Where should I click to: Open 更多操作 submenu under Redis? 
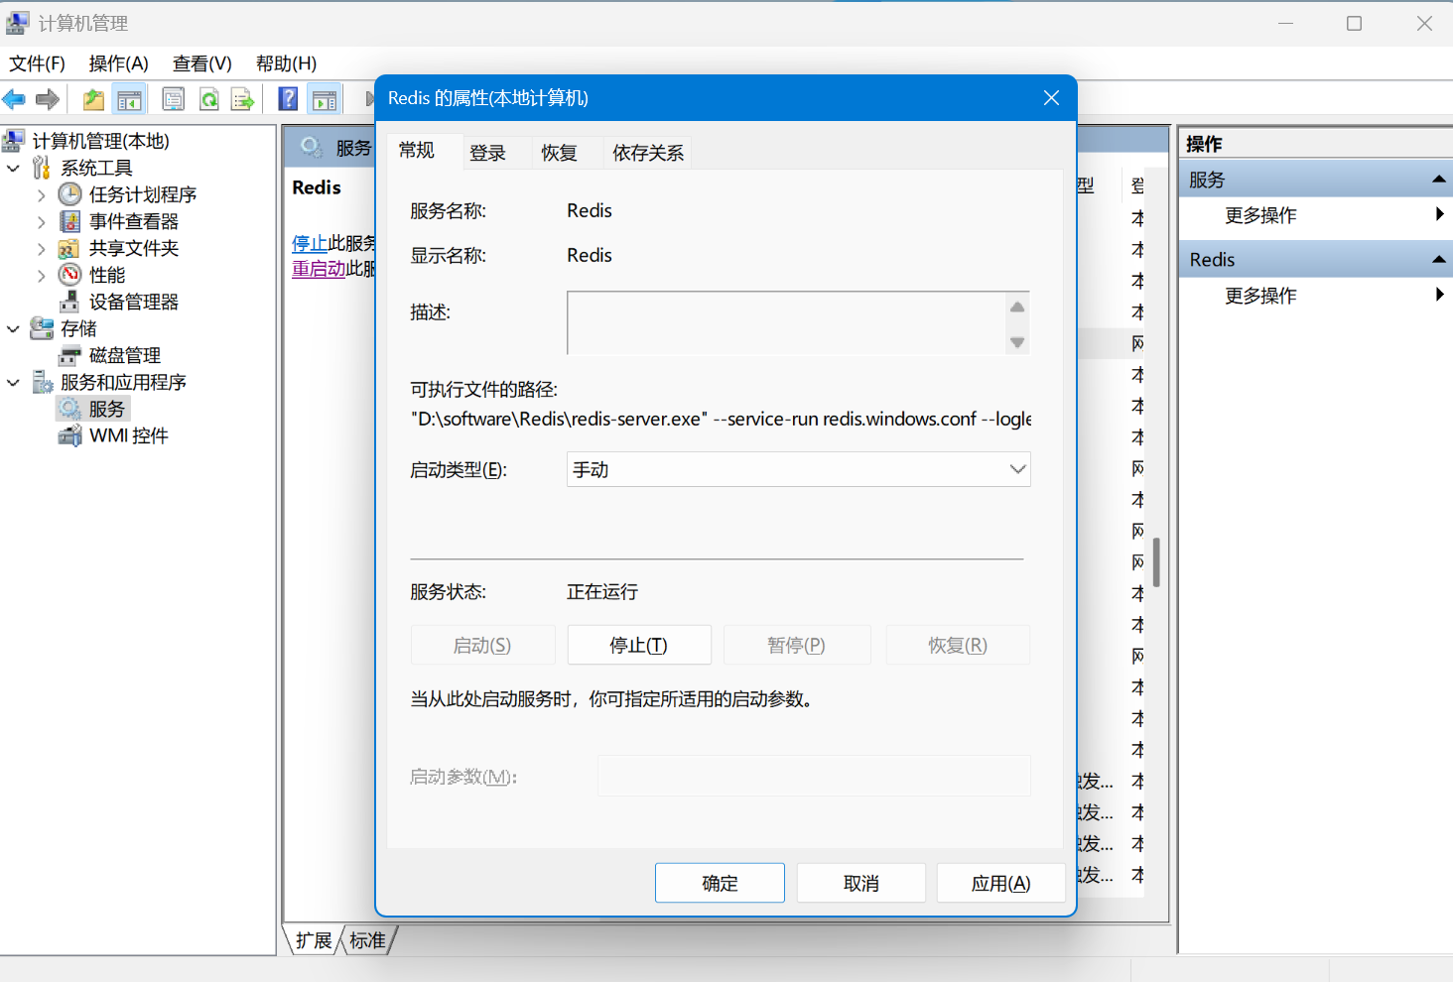pyautogui.click(x=1316, y=296)
